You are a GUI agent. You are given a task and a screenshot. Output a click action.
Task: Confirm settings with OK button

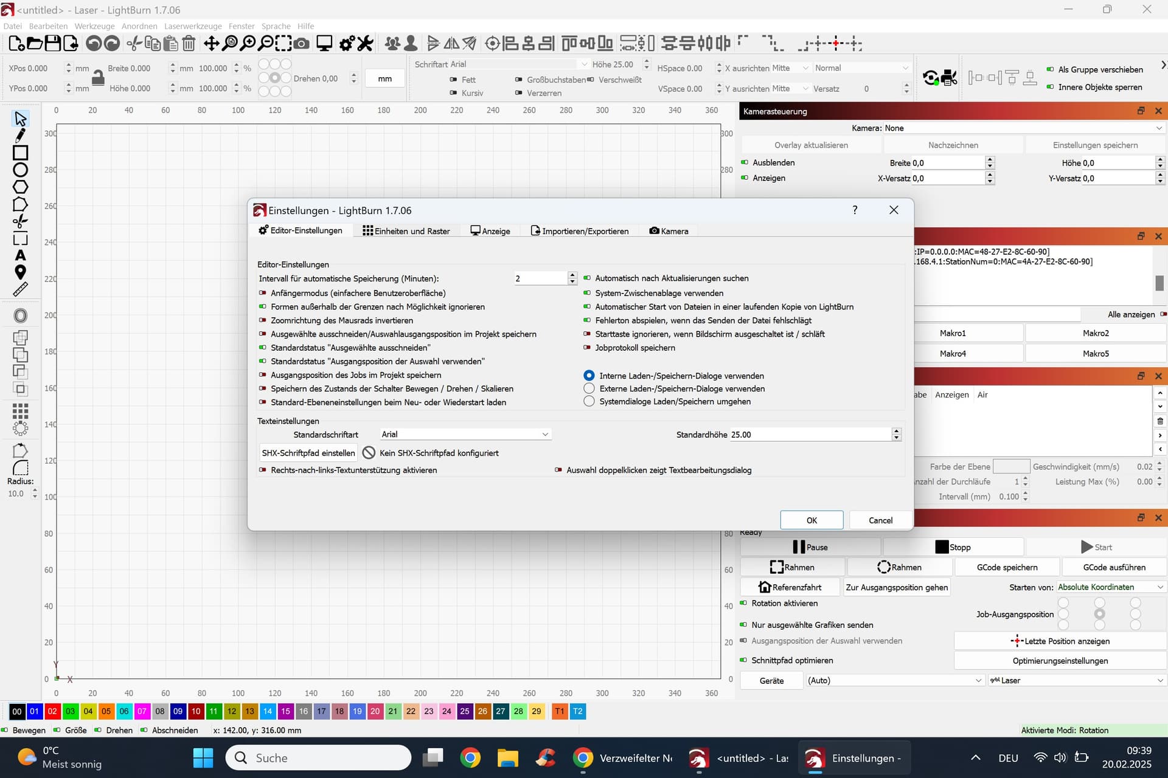pyautogui.click(x=812, y=520)
